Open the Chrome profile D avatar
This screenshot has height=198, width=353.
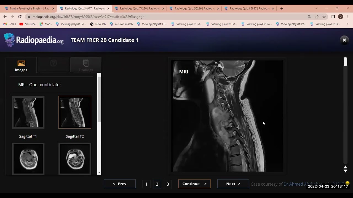[341, 17]
